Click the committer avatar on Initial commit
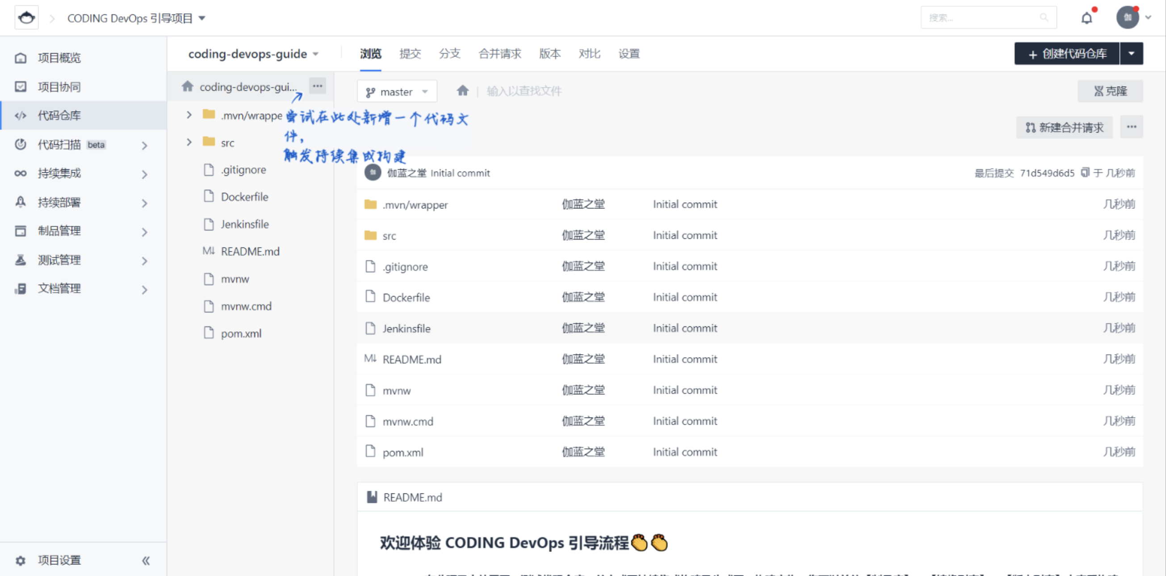This screenshot has height=576, width=1166. coord(373,172)
